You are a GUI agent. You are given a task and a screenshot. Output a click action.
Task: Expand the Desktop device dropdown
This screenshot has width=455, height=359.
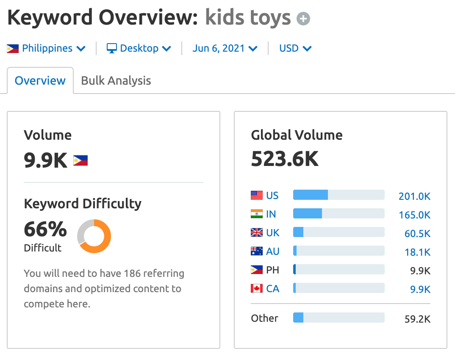[139, 49]
